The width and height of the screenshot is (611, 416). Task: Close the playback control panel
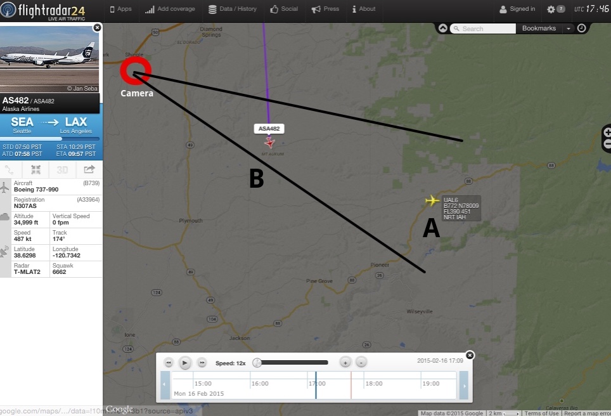point(470,355)
